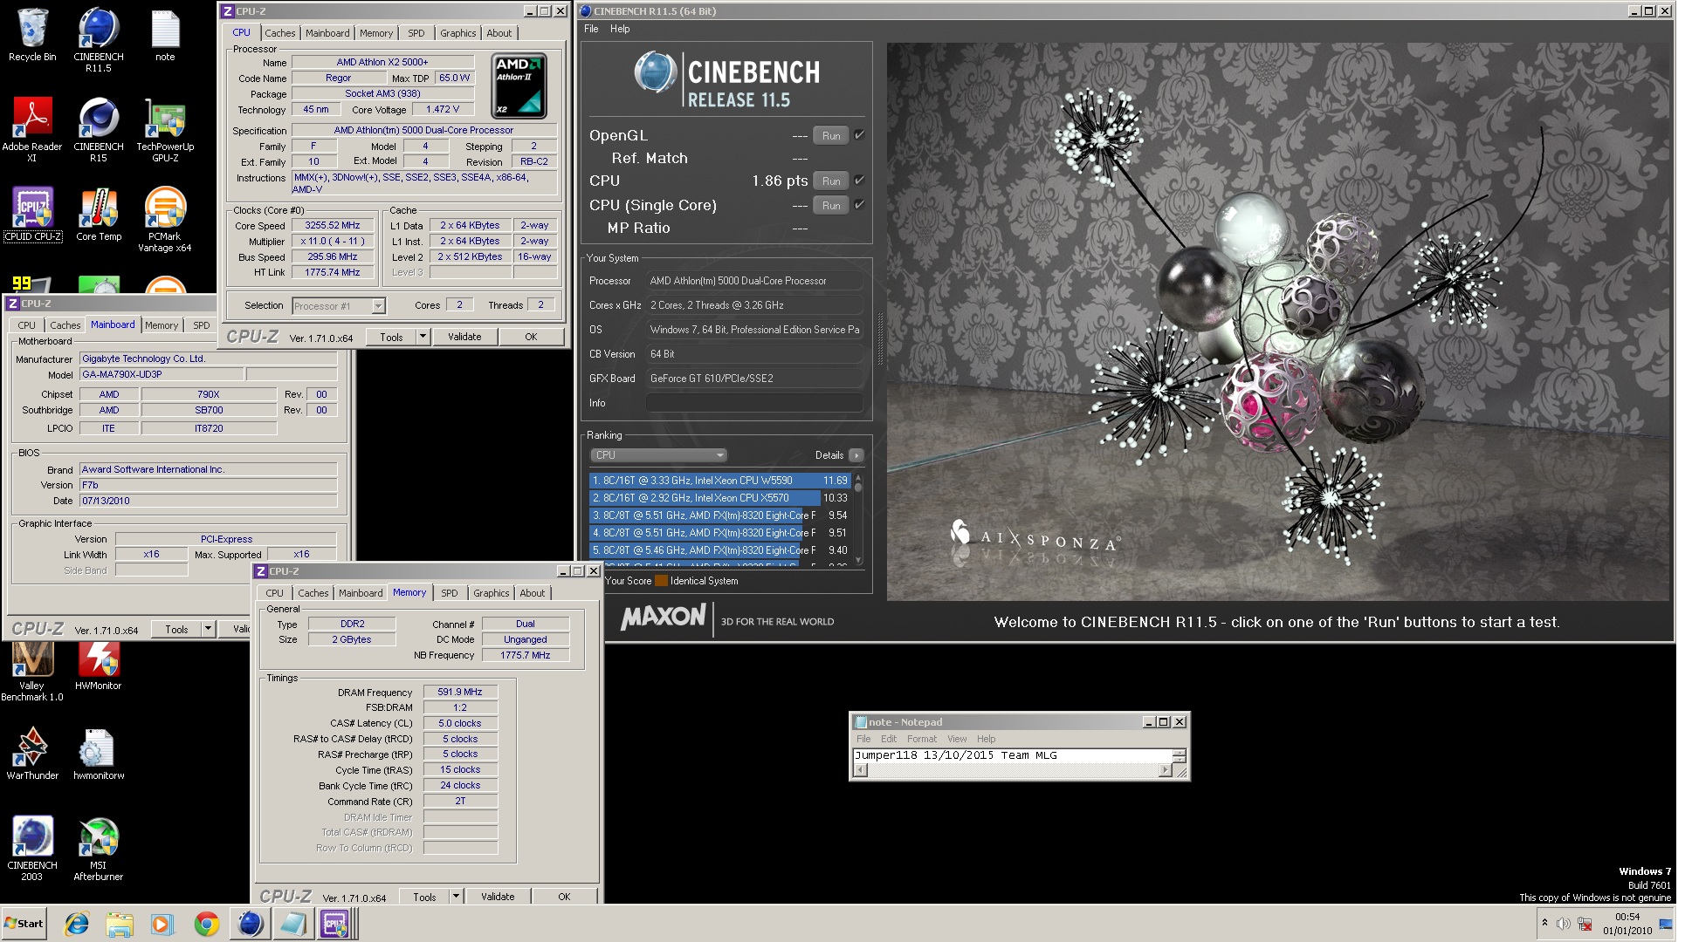Open the Help menu in Cinebench
Screen dimensions: 1692x942
point(620,29)
